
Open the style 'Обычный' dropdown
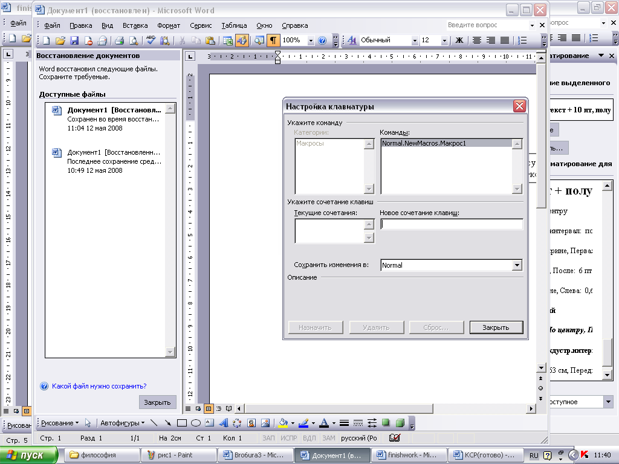[x=415, y=40]
